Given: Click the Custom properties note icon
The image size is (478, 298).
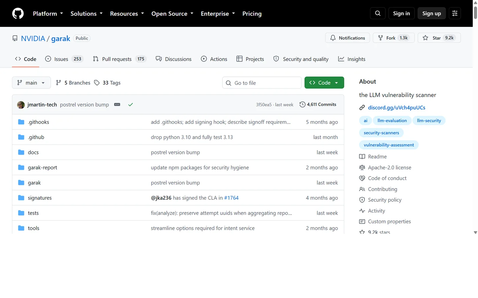Looking at the screenshot, I should pyautogui.click(x=362, y=222).
